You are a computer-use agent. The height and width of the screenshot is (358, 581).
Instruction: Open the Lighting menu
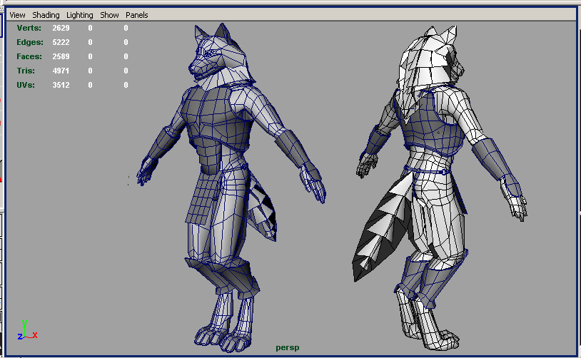point(79,15)
